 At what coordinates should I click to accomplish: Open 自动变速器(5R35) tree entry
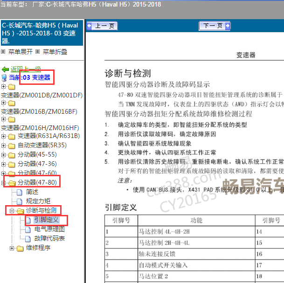[42, 145]
